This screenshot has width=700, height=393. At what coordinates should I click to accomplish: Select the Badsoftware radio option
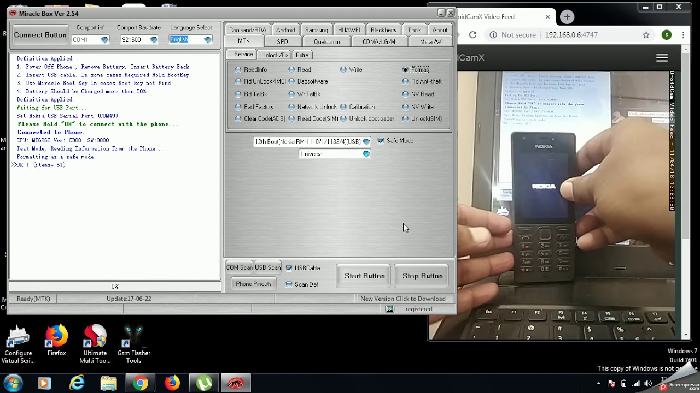click(x=308, y=81)
